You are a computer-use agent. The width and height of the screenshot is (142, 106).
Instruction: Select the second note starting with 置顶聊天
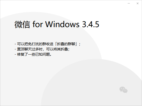click(x=42, y=49)
